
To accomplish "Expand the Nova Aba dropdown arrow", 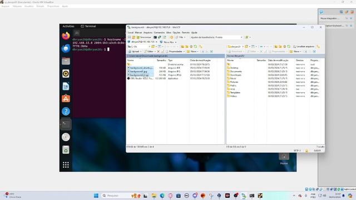I will 176,42.
